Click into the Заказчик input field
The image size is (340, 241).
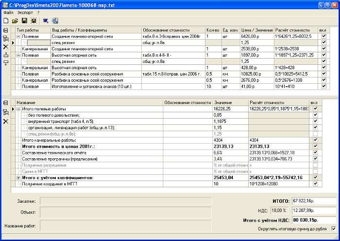(125, 201)
